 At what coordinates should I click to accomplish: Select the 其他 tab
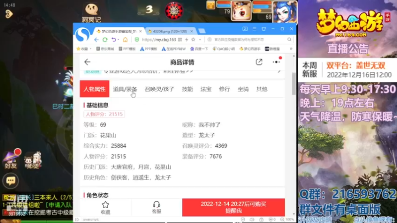point(262,89)
